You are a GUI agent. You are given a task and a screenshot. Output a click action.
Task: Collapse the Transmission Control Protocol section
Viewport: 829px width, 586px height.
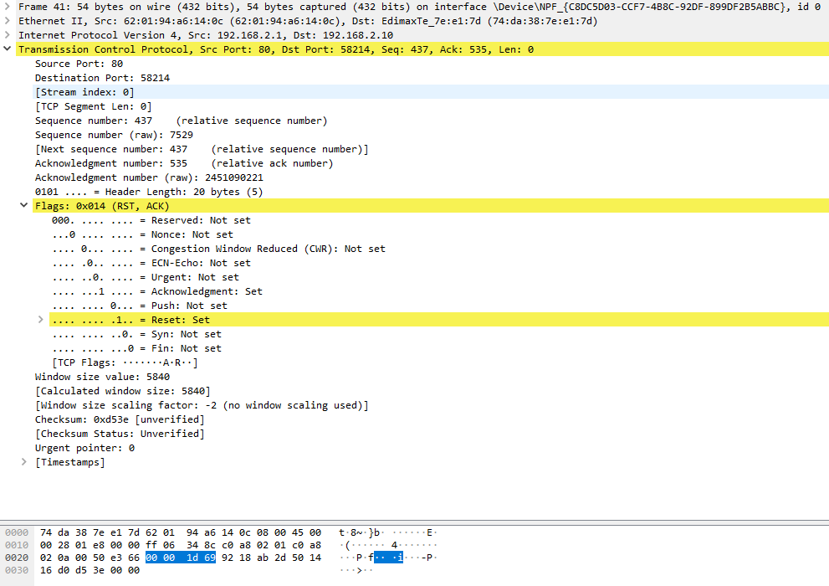point(7,49)
